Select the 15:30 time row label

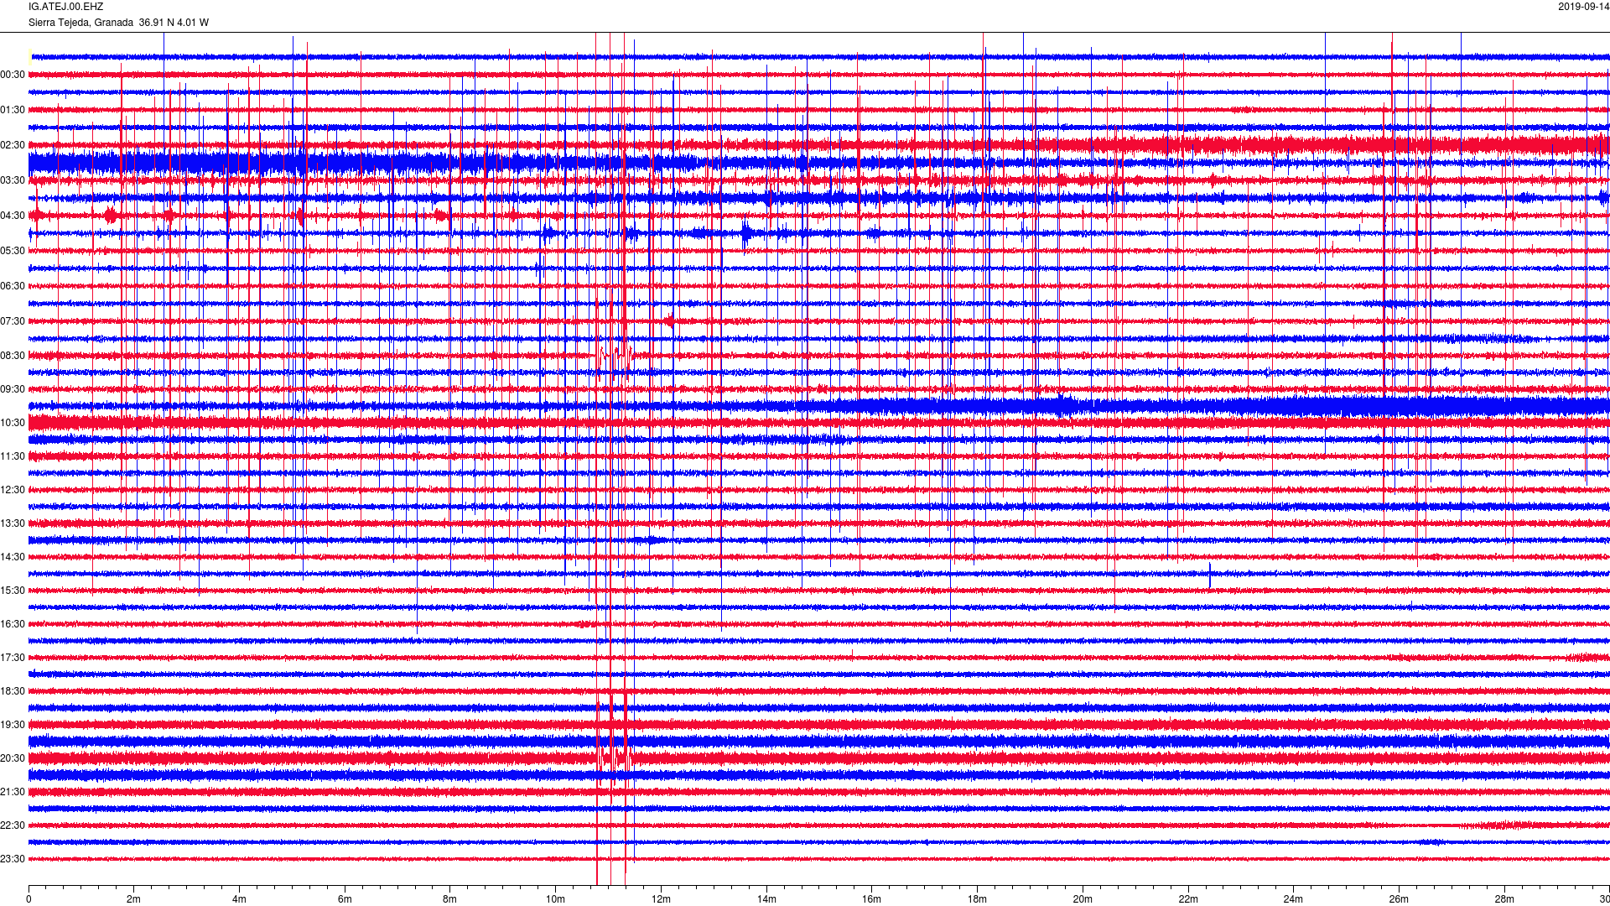(x=13, y=591)
